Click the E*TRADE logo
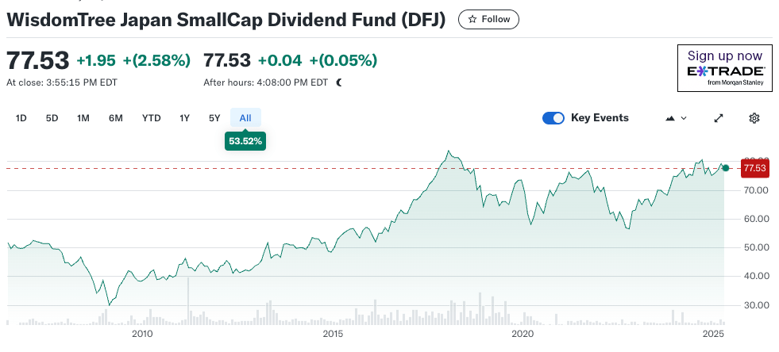 pos(724,71)
